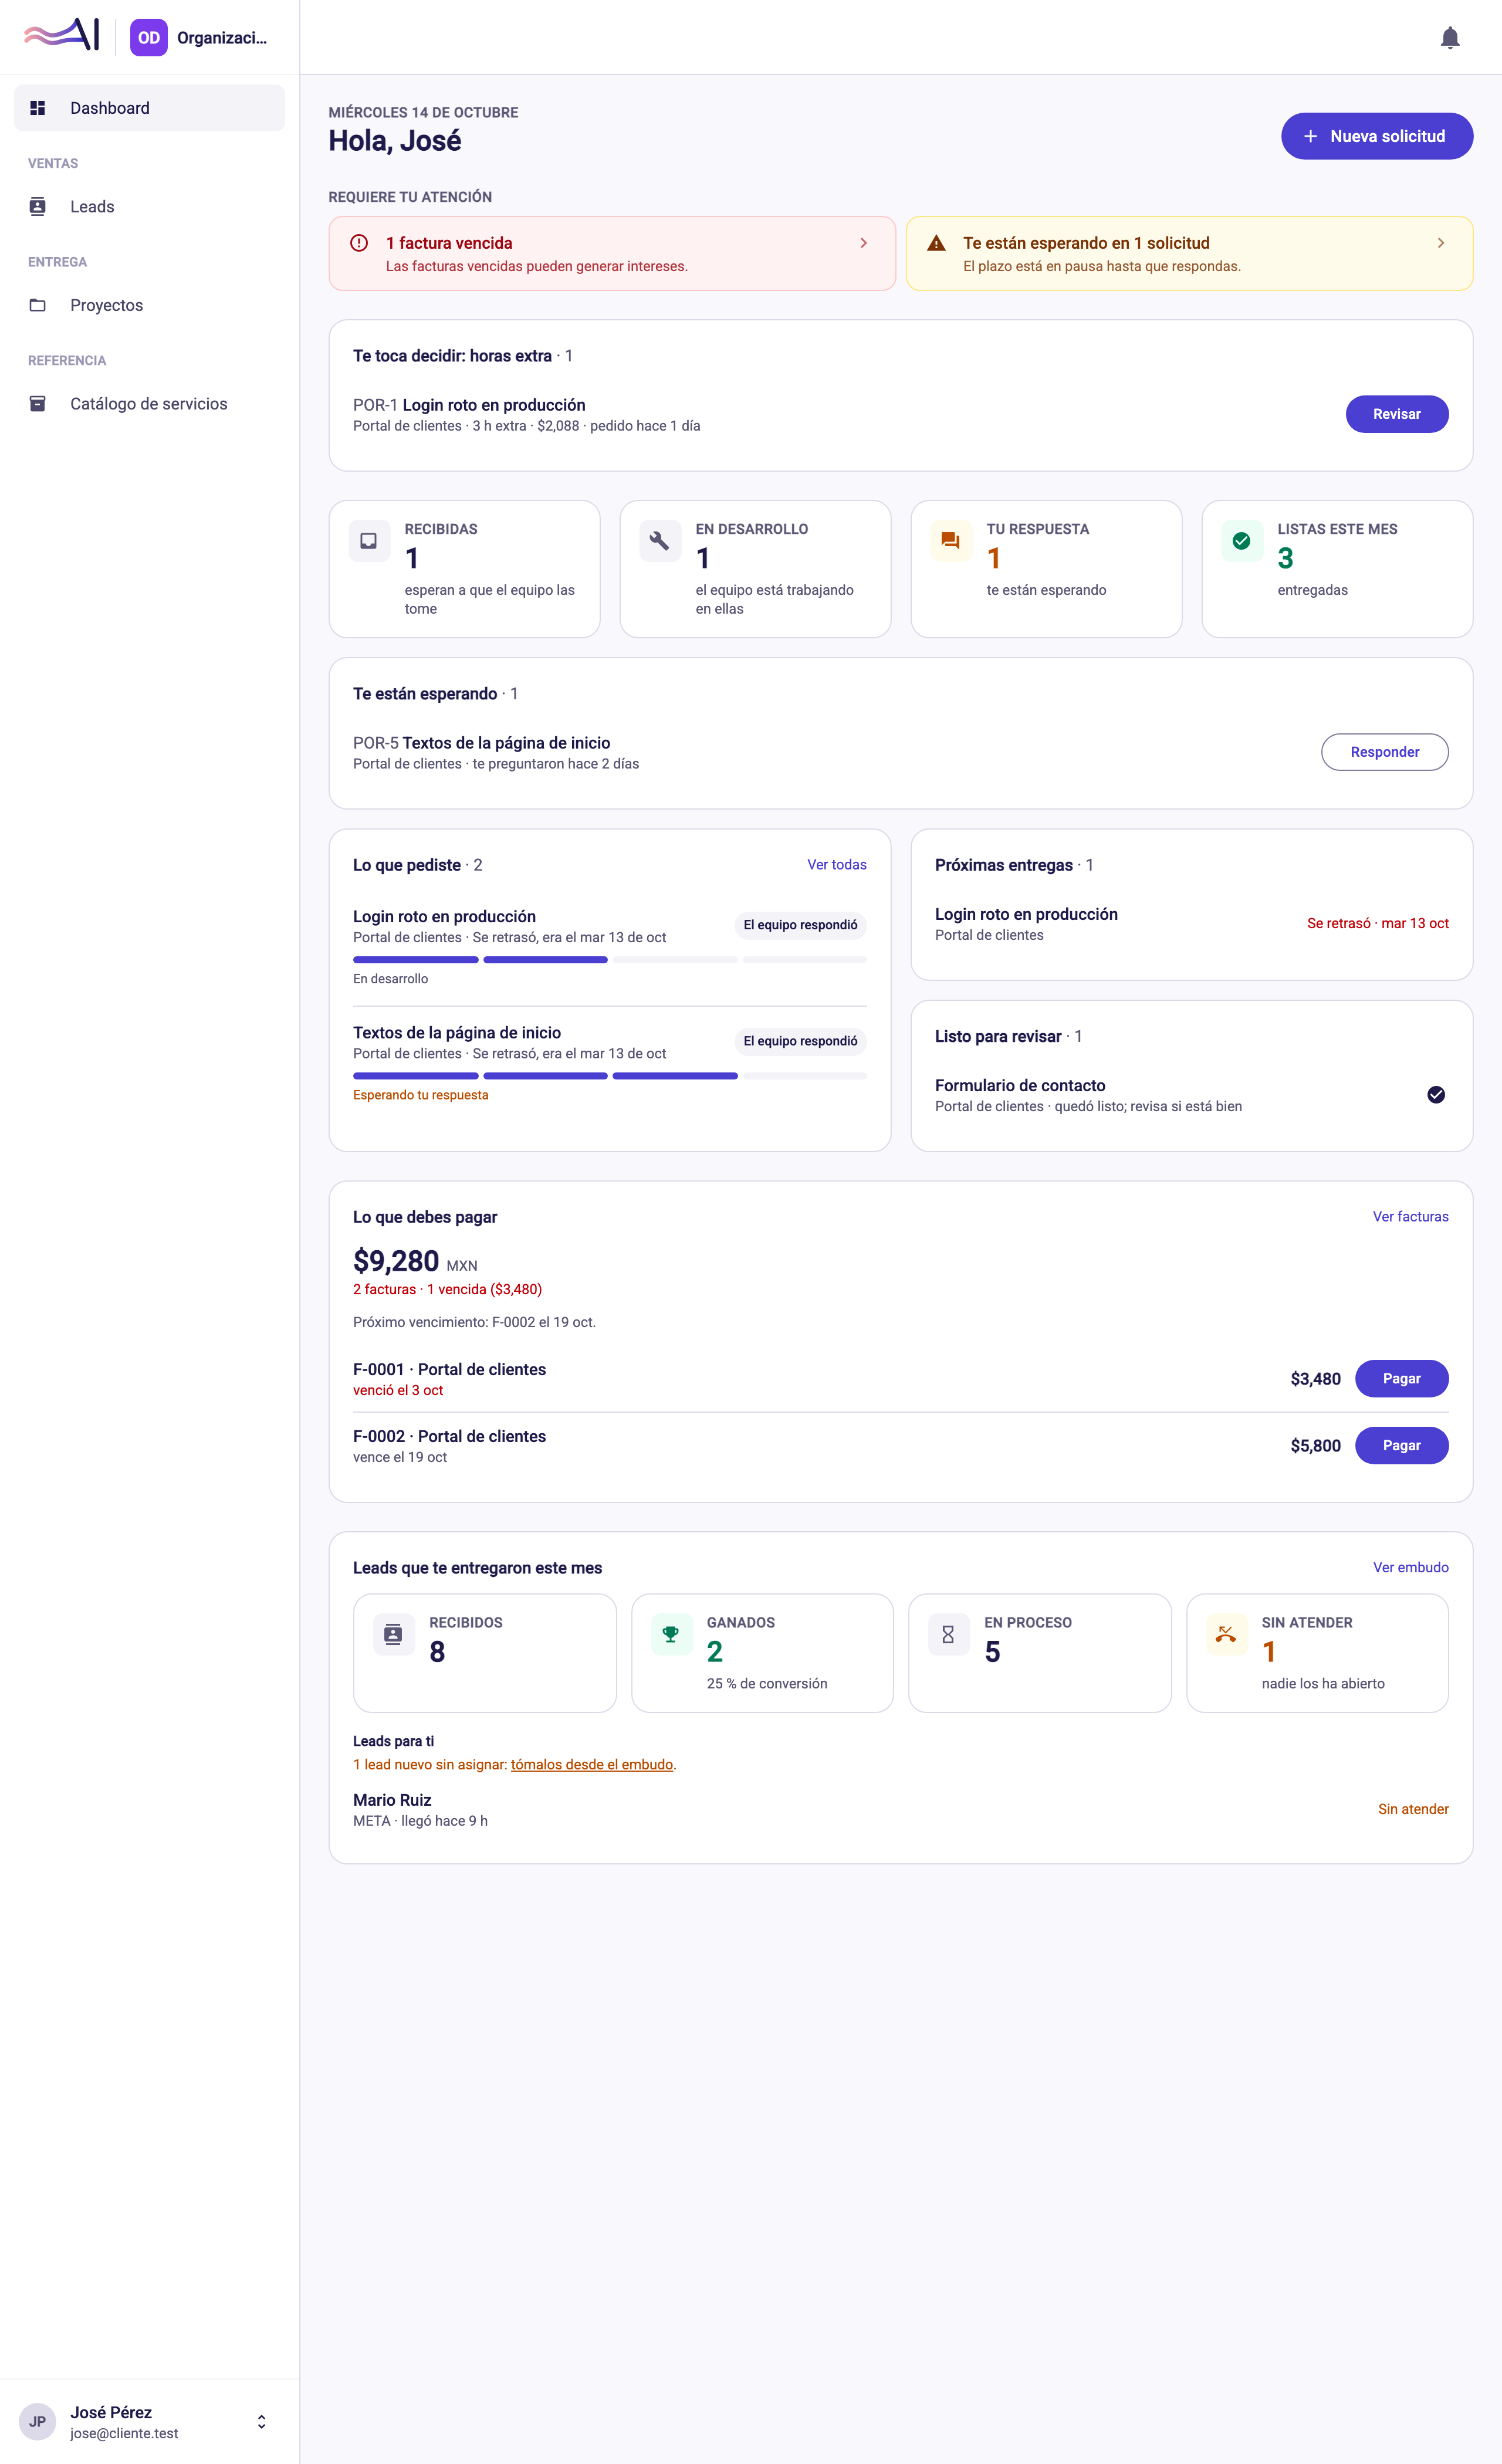This screenshot has width=1502, height=2464.
Task: Open the Mario Ruiz lead row
Action: 901,1810
